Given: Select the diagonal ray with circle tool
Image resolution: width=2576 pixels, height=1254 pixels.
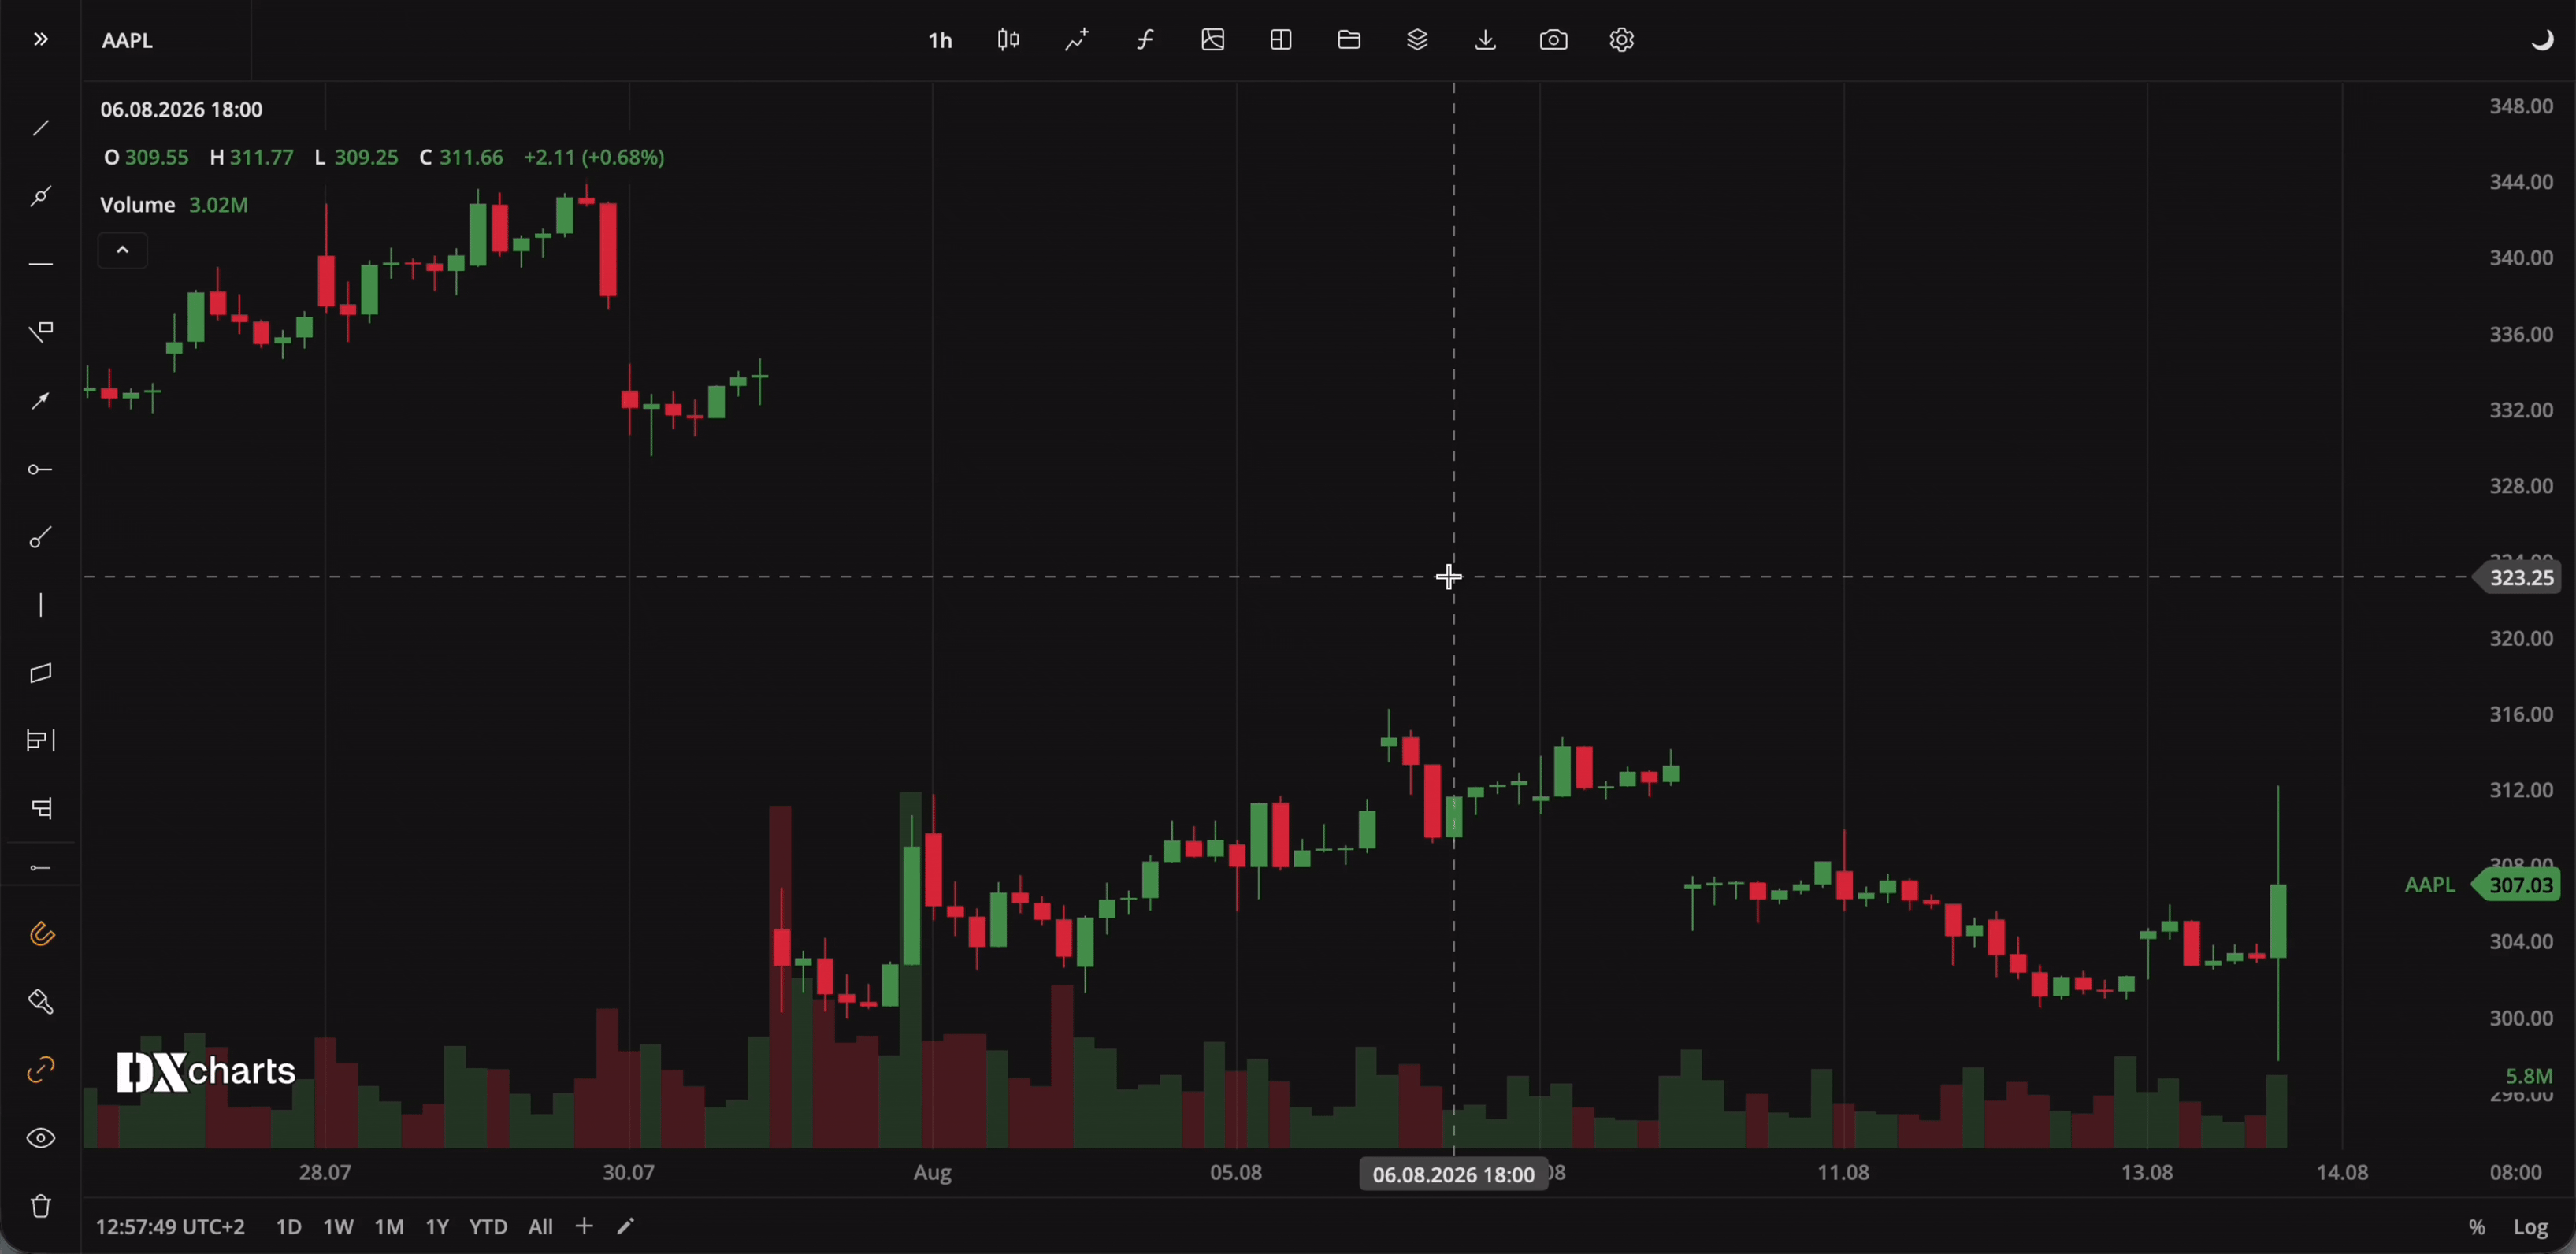Looking at the screenshot, I should point(41,538).
